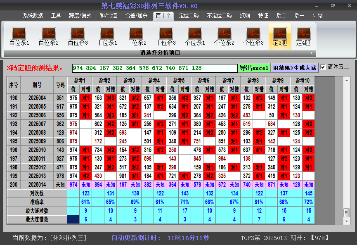This screenshot has height=245, width=357.
Task: Click the 最大连对数 summary row label
Action: (x=37, y=211)
